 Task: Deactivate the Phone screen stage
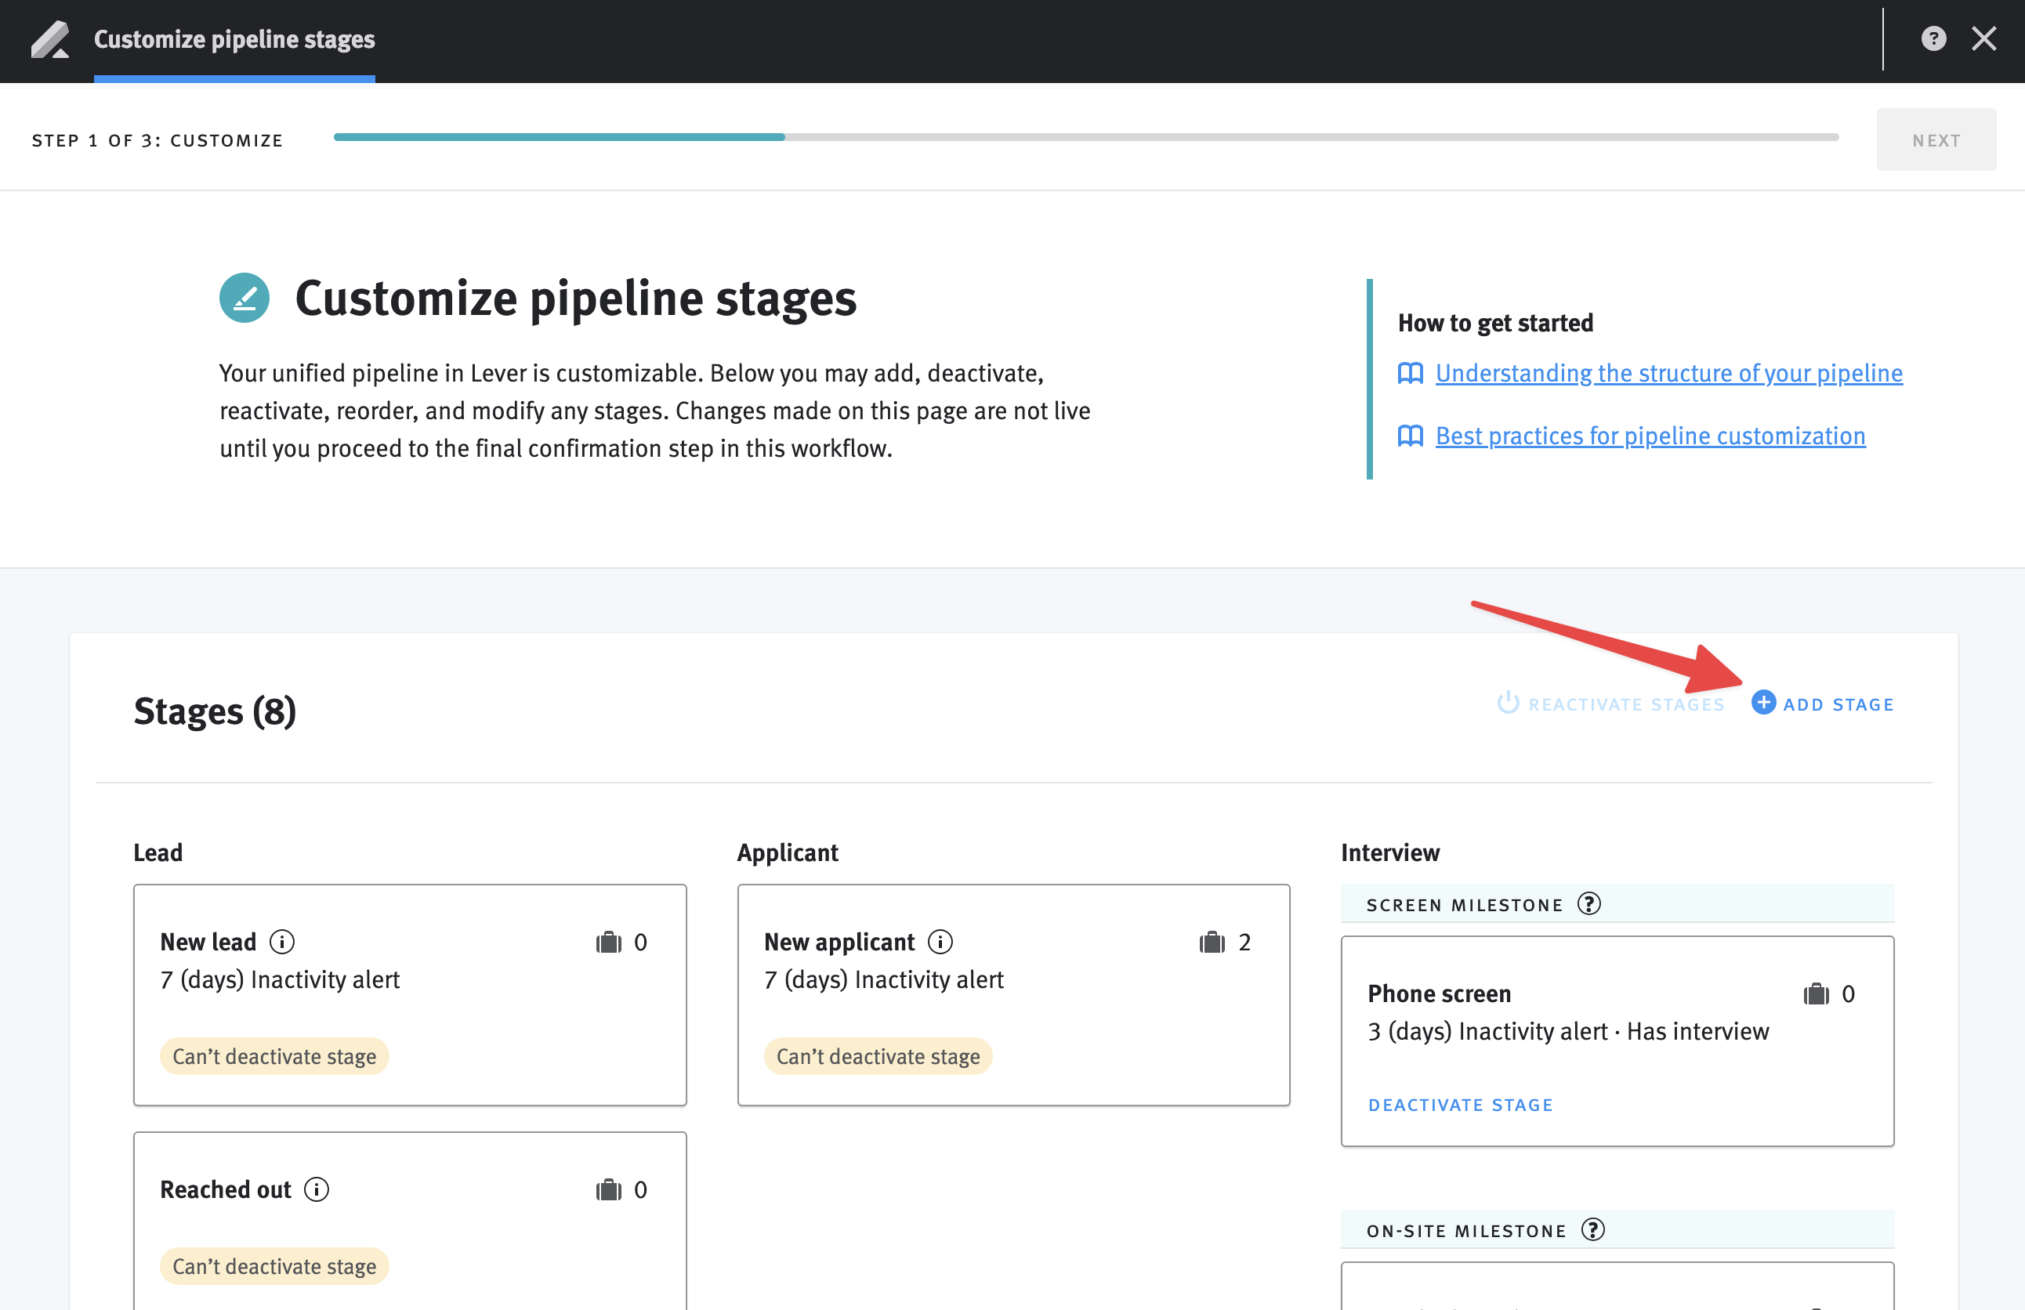pos(1460,1104)
